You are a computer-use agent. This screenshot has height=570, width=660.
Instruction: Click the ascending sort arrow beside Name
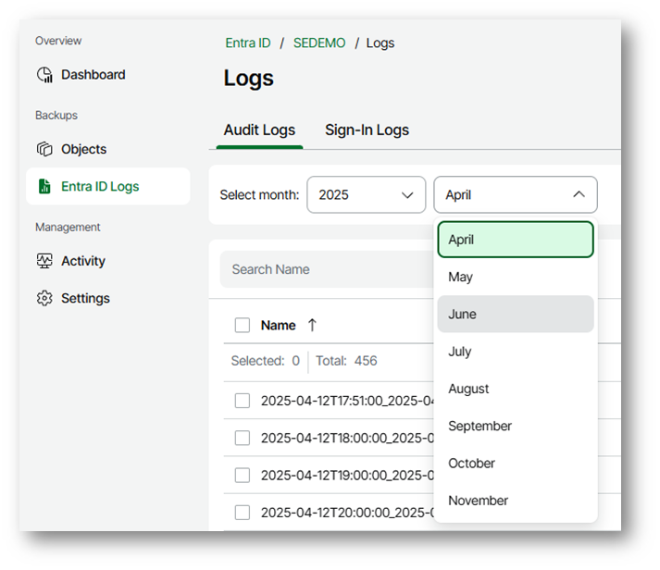(312, 325)
